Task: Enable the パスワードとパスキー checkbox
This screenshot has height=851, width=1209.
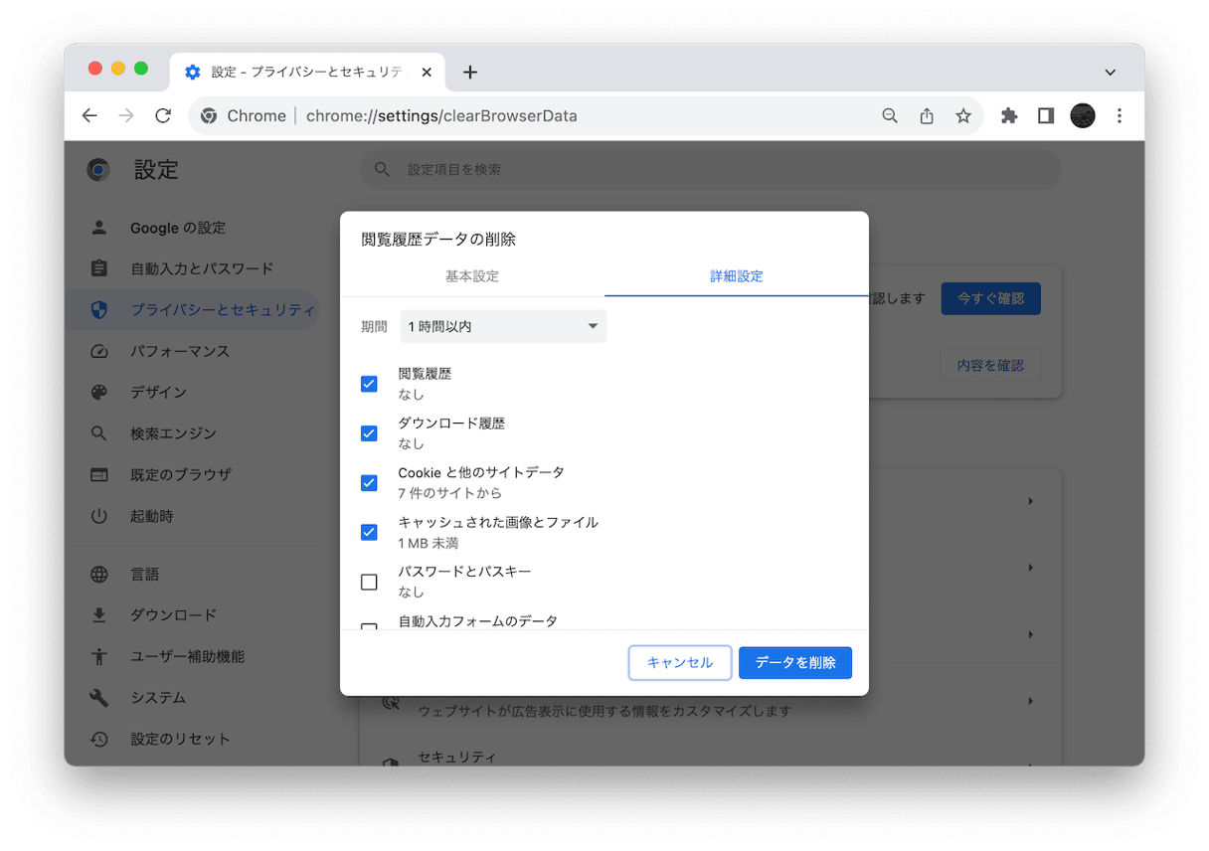Action: tap(369, 582)
